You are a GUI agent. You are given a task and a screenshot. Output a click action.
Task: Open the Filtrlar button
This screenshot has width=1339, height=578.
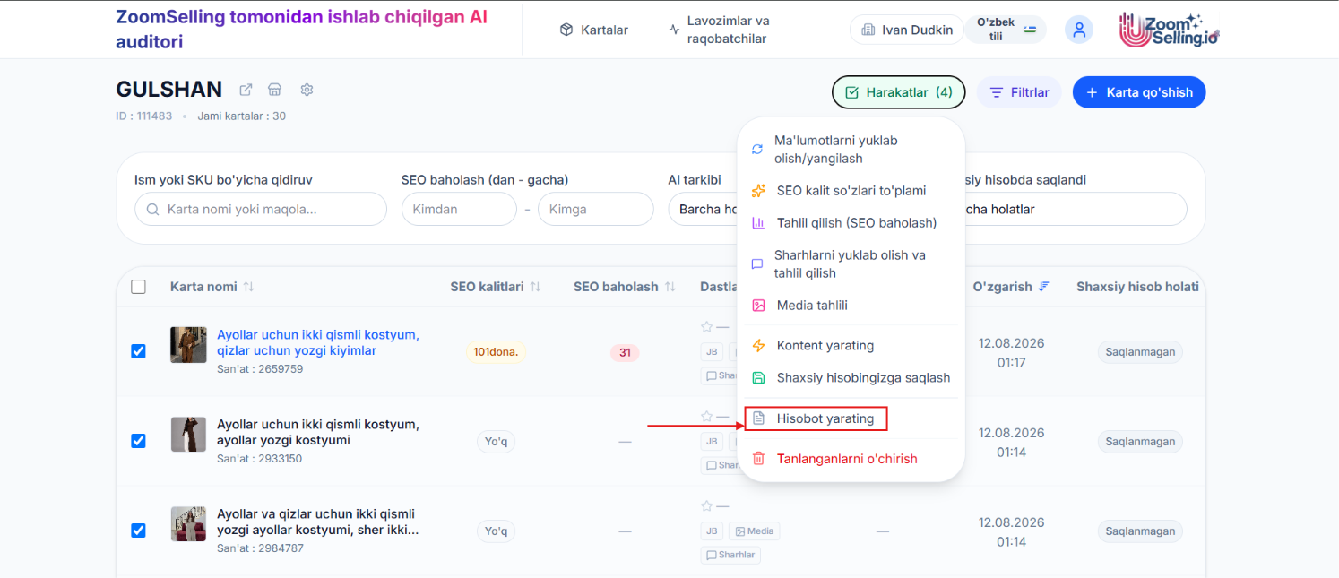point(1019,92)
